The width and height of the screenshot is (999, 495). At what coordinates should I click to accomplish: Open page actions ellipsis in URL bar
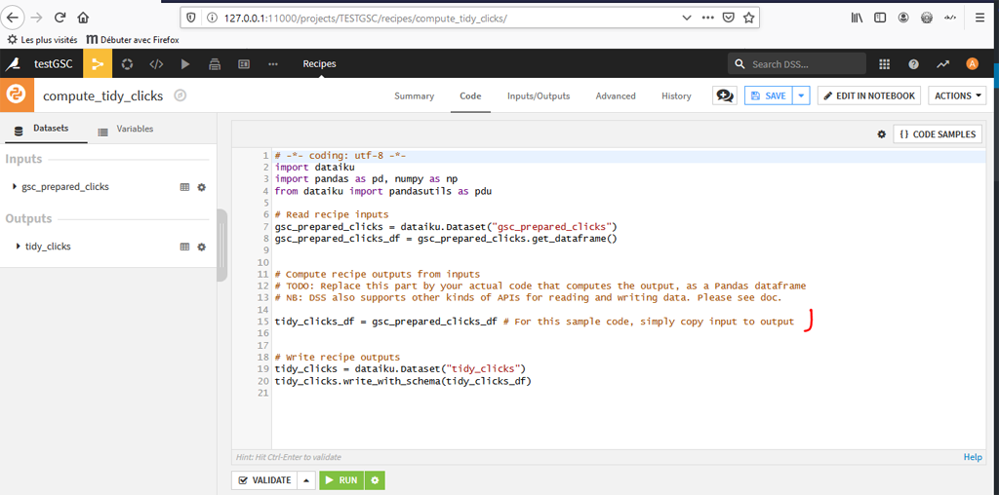point(708,18)
